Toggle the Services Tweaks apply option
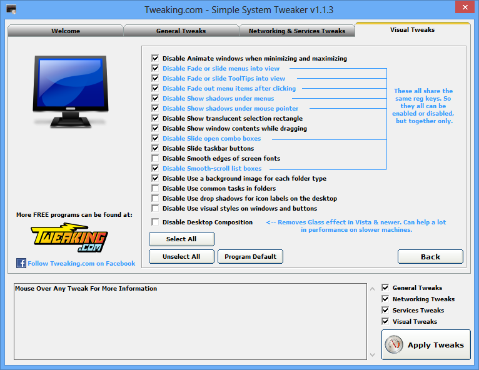 click(x=385, y=310)
